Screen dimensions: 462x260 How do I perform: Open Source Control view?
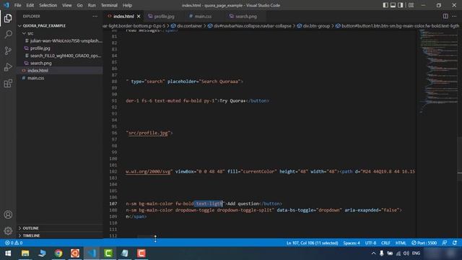coord(8,51)
